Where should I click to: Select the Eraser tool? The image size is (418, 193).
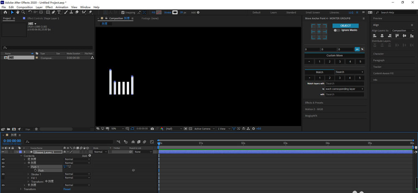coord(77,13)
